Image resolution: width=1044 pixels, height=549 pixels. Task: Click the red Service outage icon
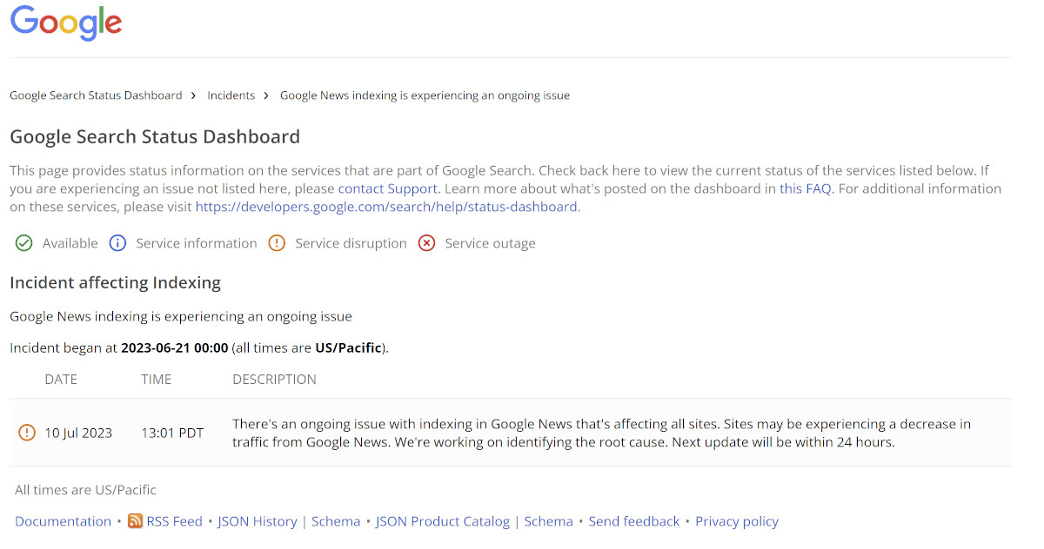pyautogui.click(x=426, y=243)
